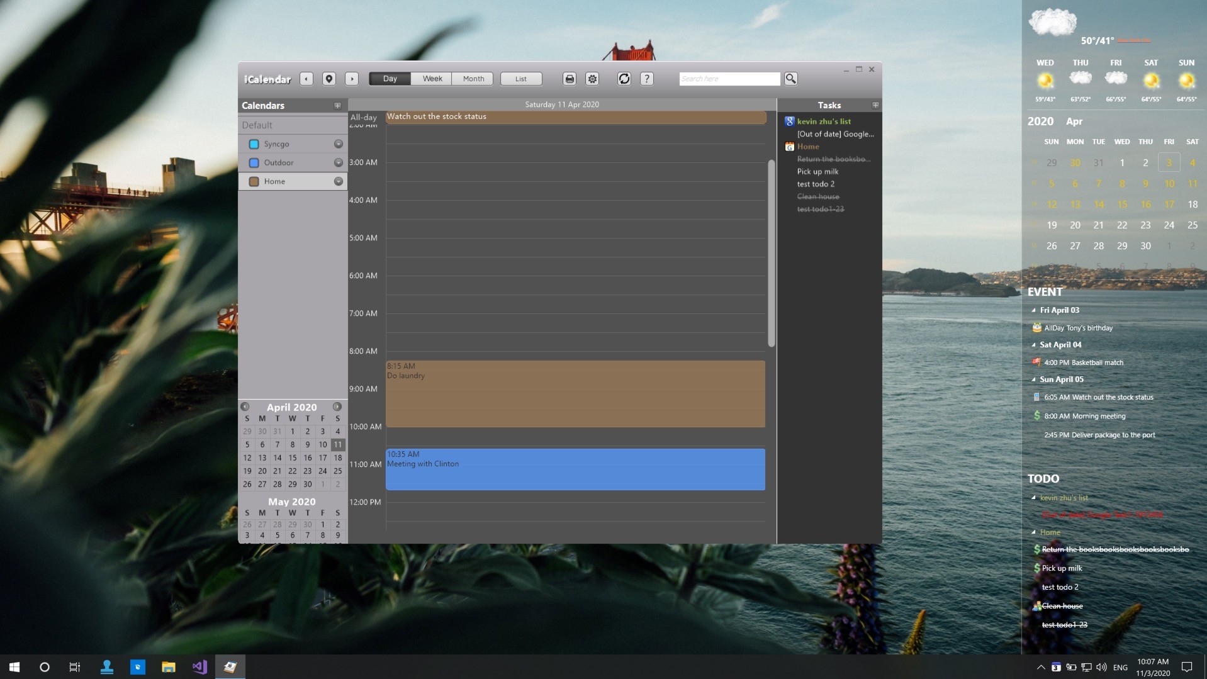
Task: Click the List view button
Action: (x=520, y=78)
